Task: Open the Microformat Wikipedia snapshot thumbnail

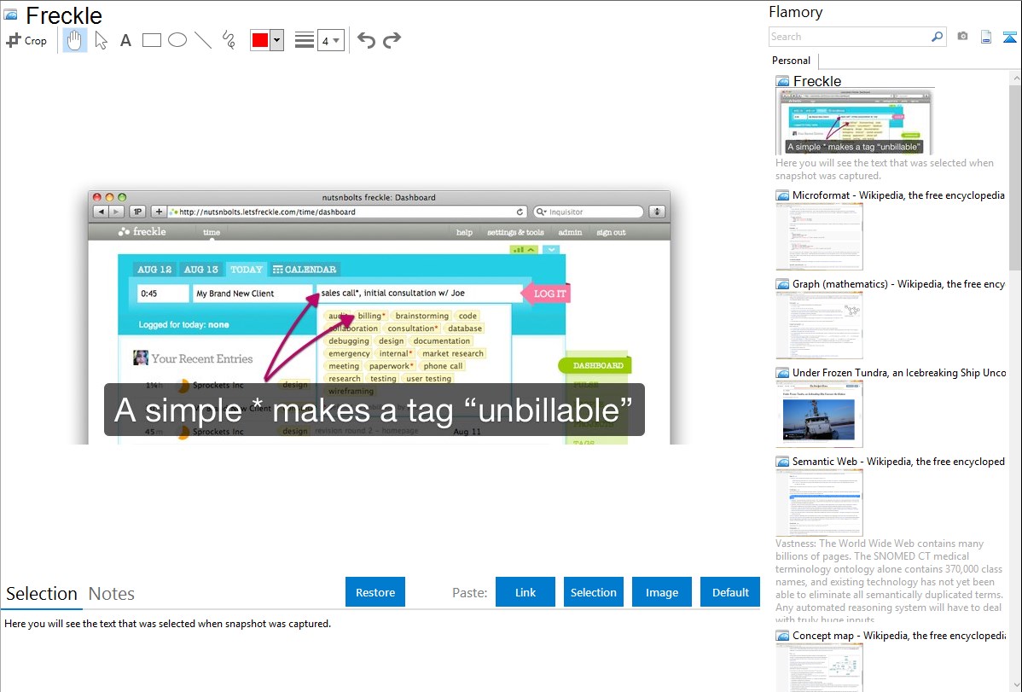Action: click(819, 236)
